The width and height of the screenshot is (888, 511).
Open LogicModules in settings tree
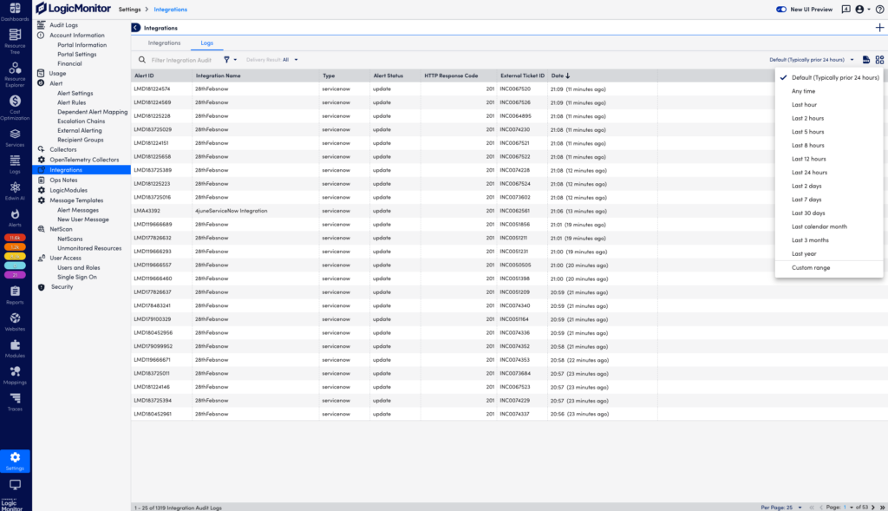[x=69, y=190]
